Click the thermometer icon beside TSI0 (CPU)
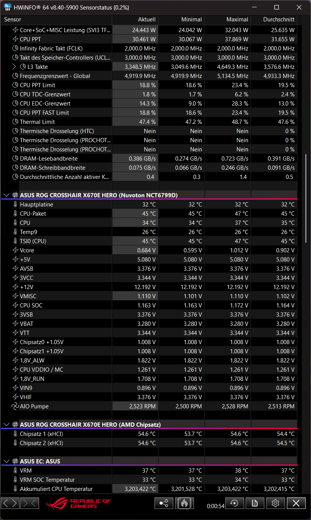This screenshot has height=520, width=311. 15,241
